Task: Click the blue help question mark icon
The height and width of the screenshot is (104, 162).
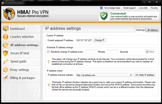Action: pyautogui.click(x=101, y=8)
